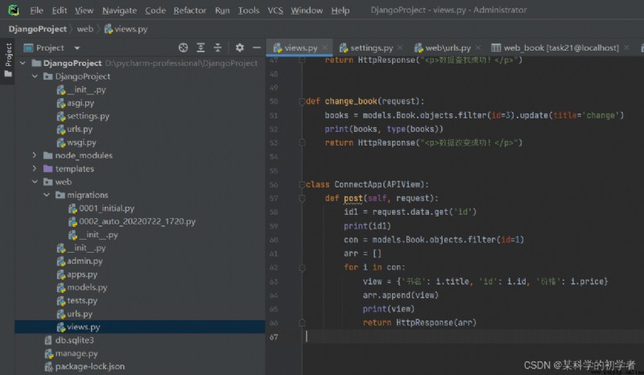Open the Window menu
Viewport: 644px width, 375px height.
(307, 10)
